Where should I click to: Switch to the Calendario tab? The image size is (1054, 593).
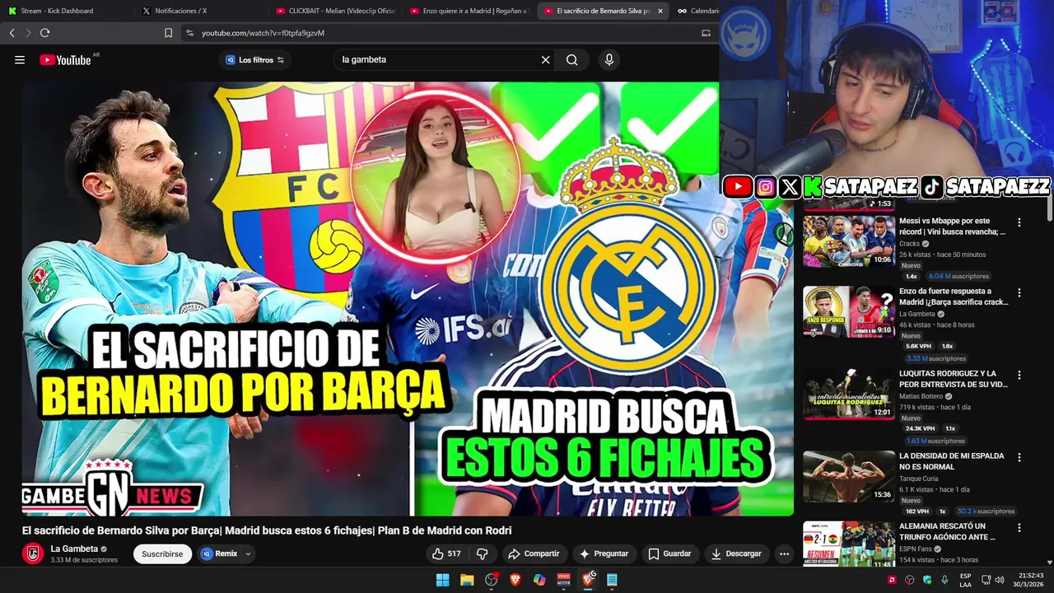click(x=697, y=11)
